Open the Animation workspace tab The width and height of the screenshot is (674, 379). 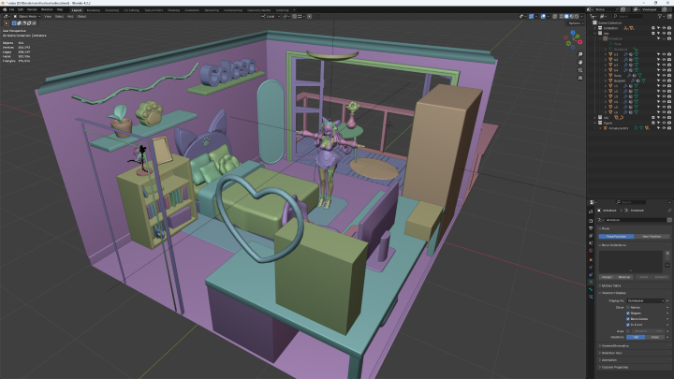point(191,9)
